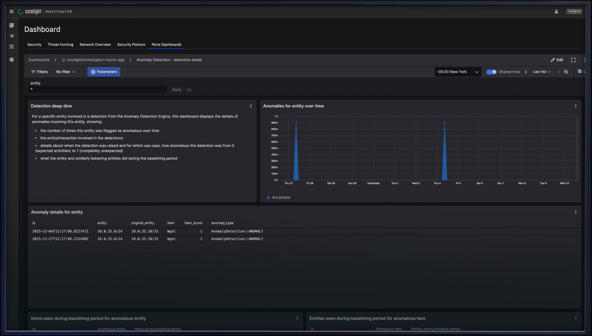Enter fullscreen mode for the dashboard
This screenshot has height=336, width=592.
(x=573, y=60)
